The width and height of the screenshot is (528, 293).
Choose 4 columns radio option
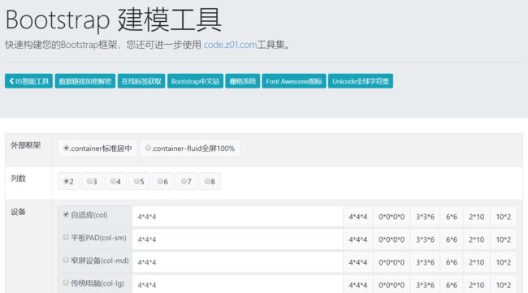coord(113,181)
